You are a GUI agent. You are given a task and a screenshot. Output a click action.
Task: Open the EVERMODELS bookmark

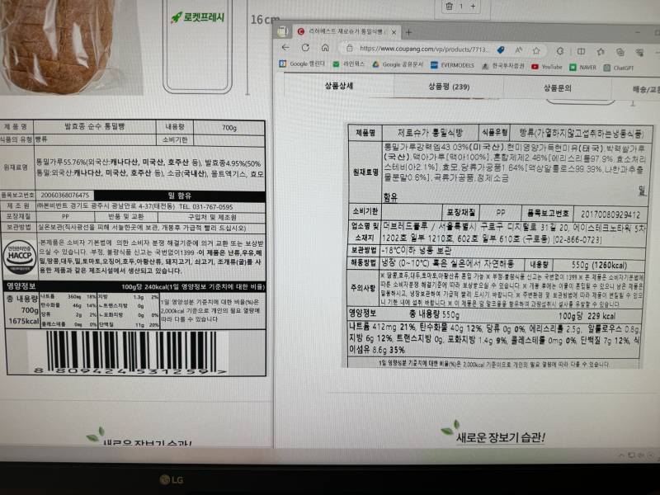click(452, 65)
